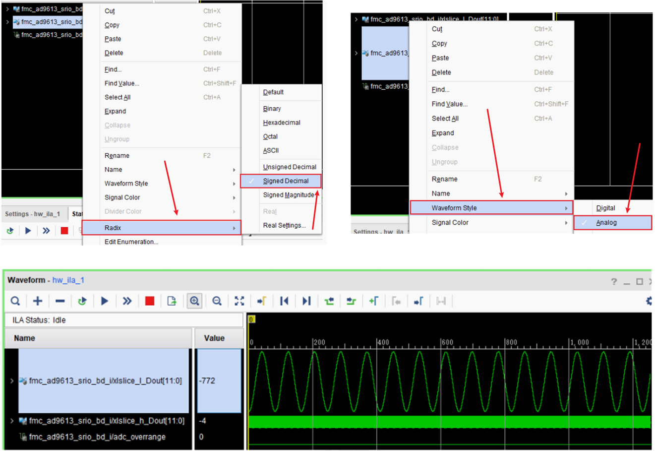The height and width of the screenshot is (451, 655).
Task: Click the hw_ila_1 link in the Waveform title
Action: (x=68, y=280)
